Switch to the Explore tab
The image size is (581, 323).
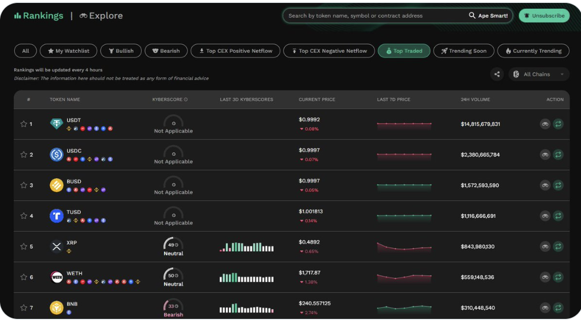101,16
